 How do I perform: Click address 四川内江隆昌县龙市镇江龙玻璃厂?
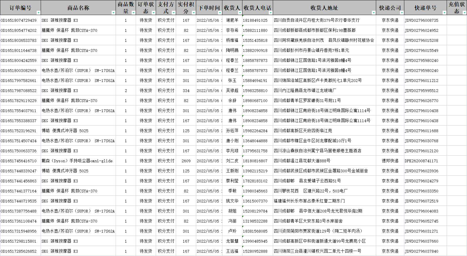tap(324, 91)
